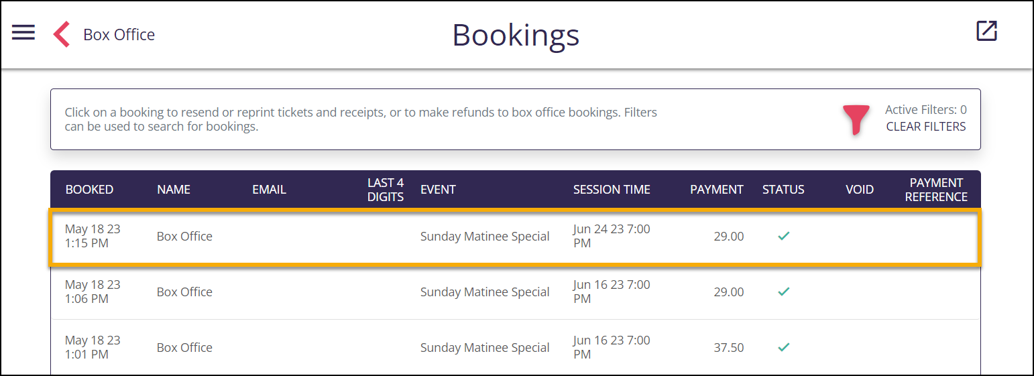Select the Payment Reference column header
The height and width of the screenshot is (376, 1034).
[936, 190]
